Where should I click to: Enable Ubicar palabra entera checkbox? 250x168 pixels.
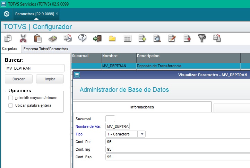pos(10,105)
